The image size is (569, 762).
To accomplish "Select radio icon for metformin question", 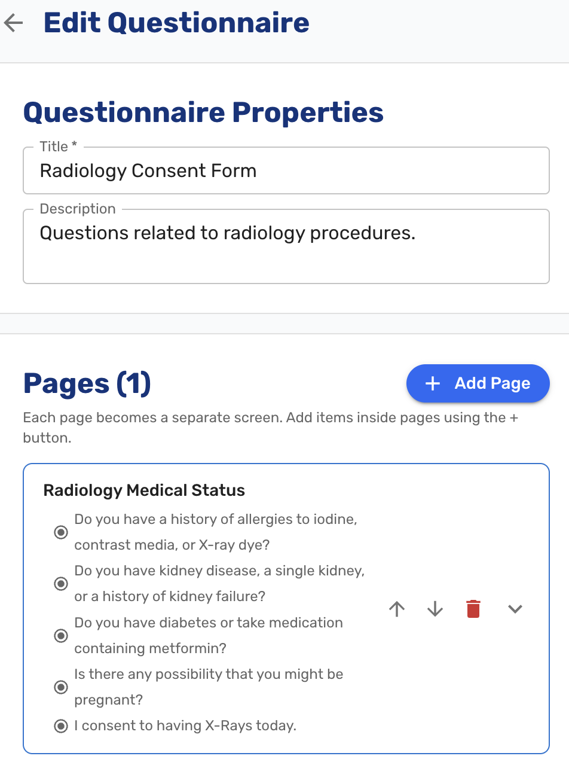I will (x=61, y=635).
